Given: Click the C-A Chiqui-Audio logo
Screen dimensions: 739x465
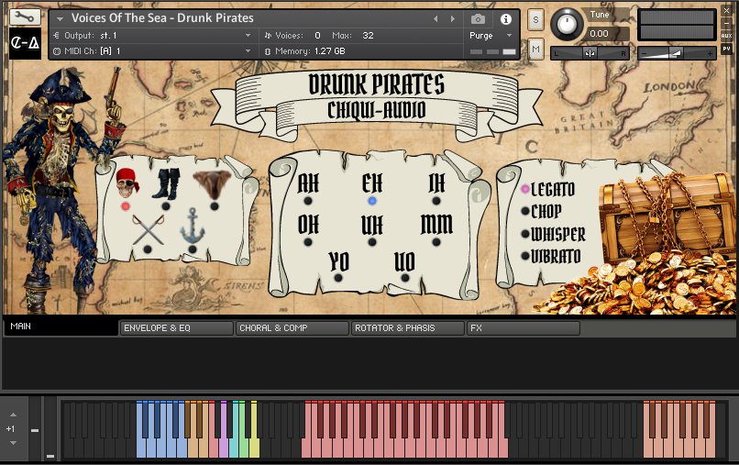Looking at the screenshot, I should pyautogui.click(x=25, y=43).
